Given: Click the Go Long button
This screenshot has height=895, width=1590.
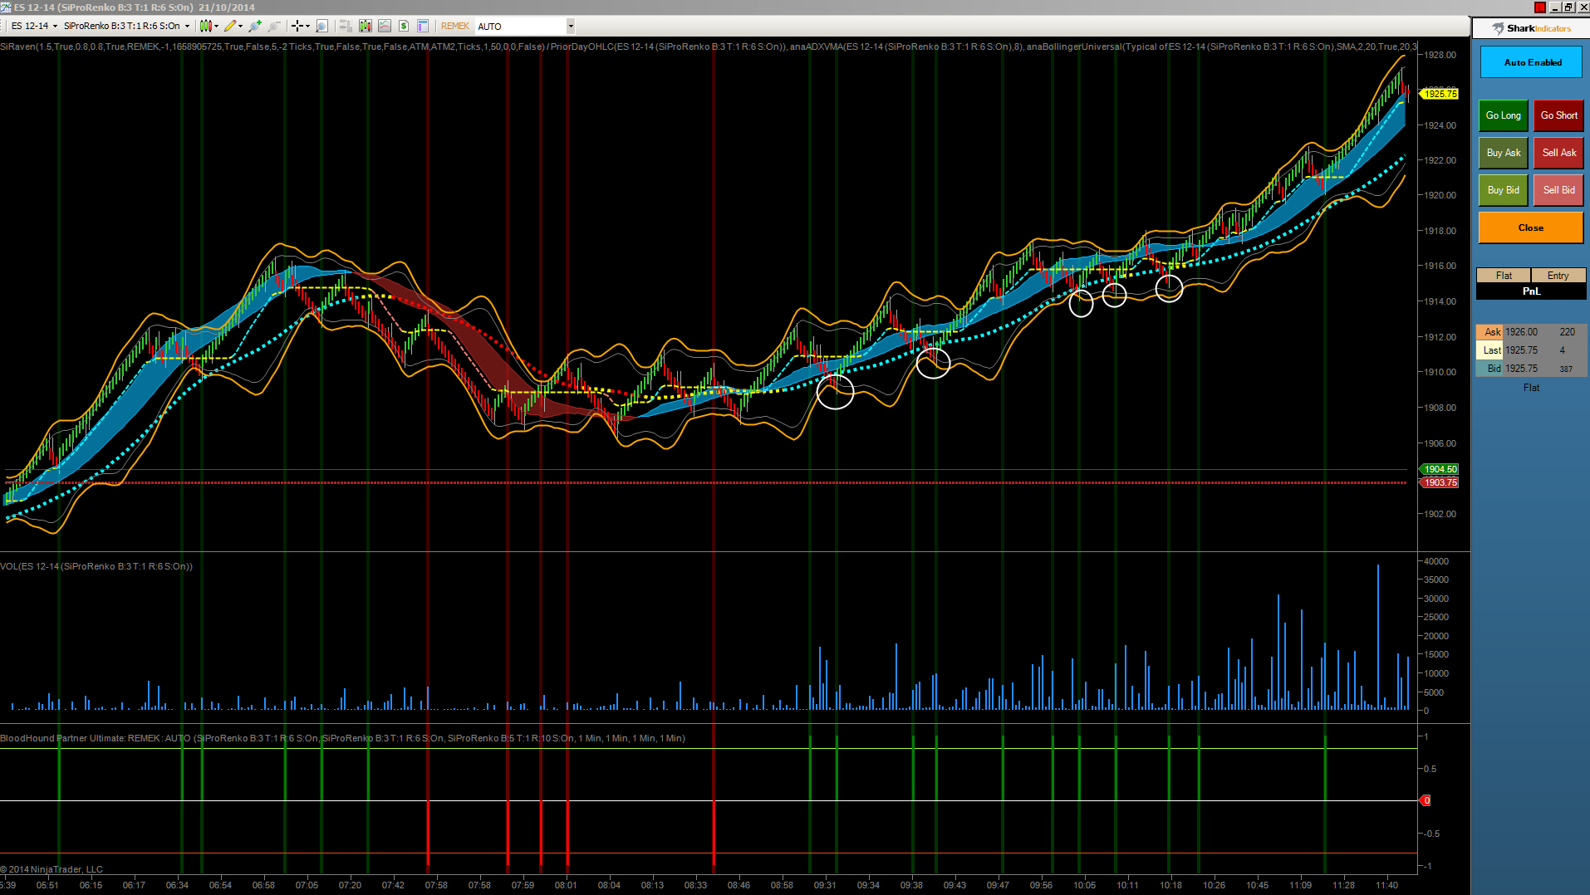Looking at the screenshot, I should 1503,115.
